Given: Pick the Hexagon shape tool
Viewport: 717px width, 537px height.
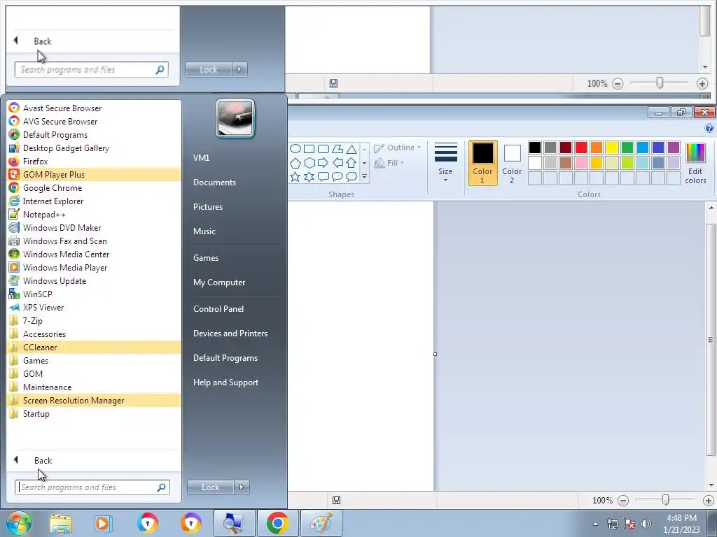Looking at the screenshot, I should pos(309,162).
